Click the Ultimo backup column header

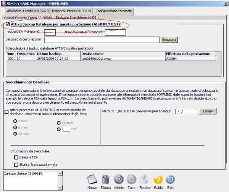pos(58,54)
